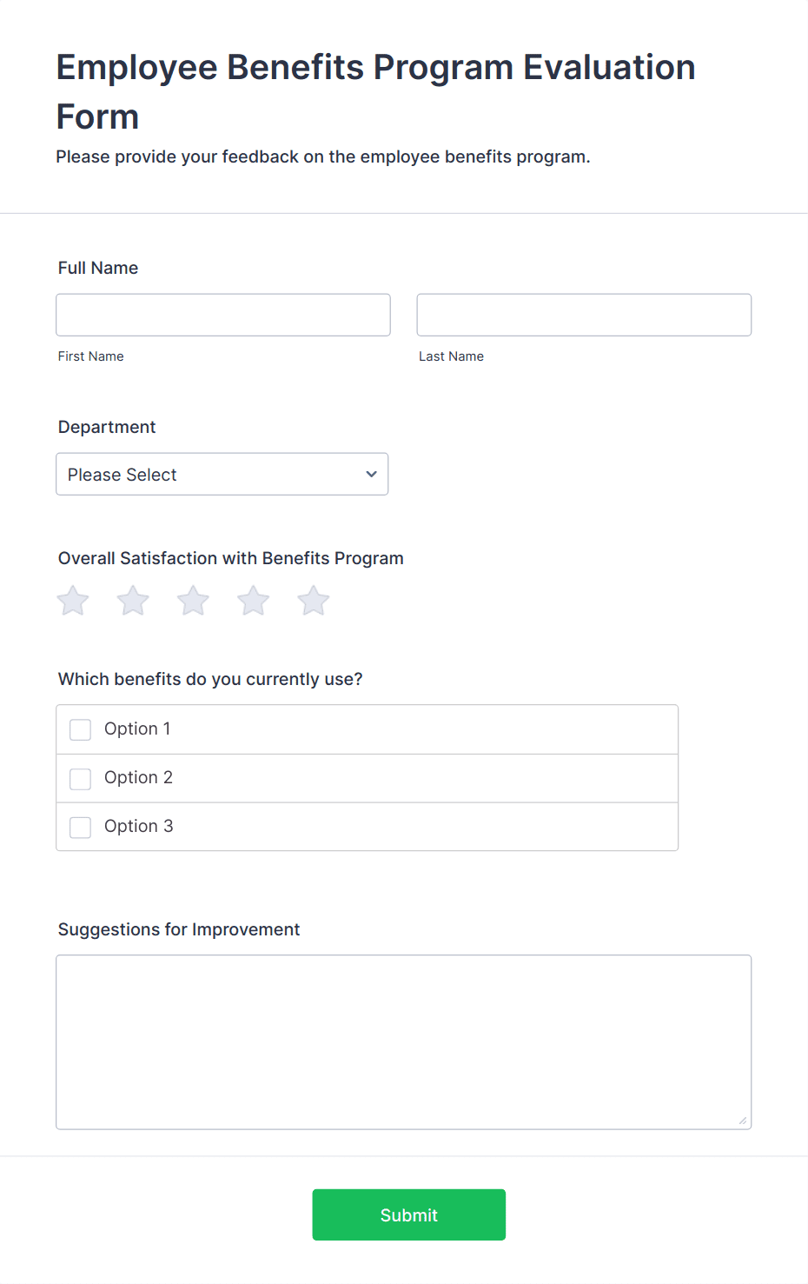Screen dimensions: 808x1284
Task: Choose the fifth rating star
Action: (314, 601)
